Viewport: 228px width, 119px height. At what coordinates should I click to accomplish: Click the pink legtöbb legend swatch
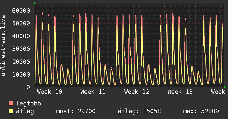(x=11, y=103)
